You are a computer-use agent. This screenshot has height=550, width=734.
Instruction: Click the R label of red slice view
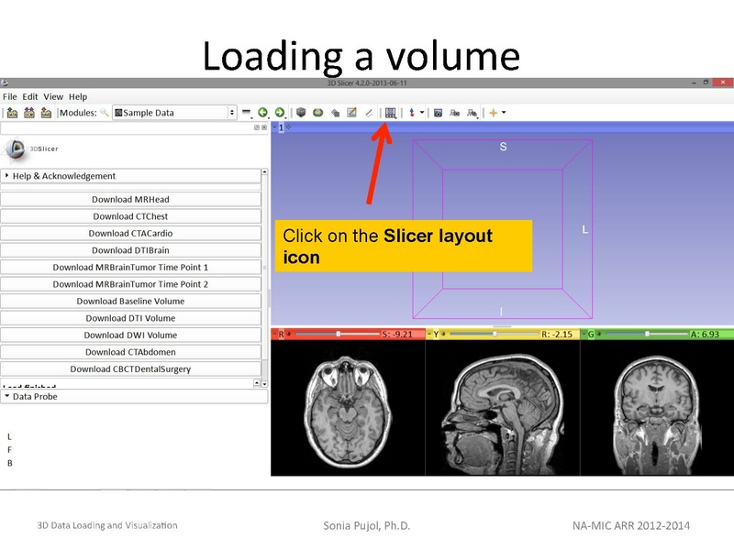(x=282, y=335)
